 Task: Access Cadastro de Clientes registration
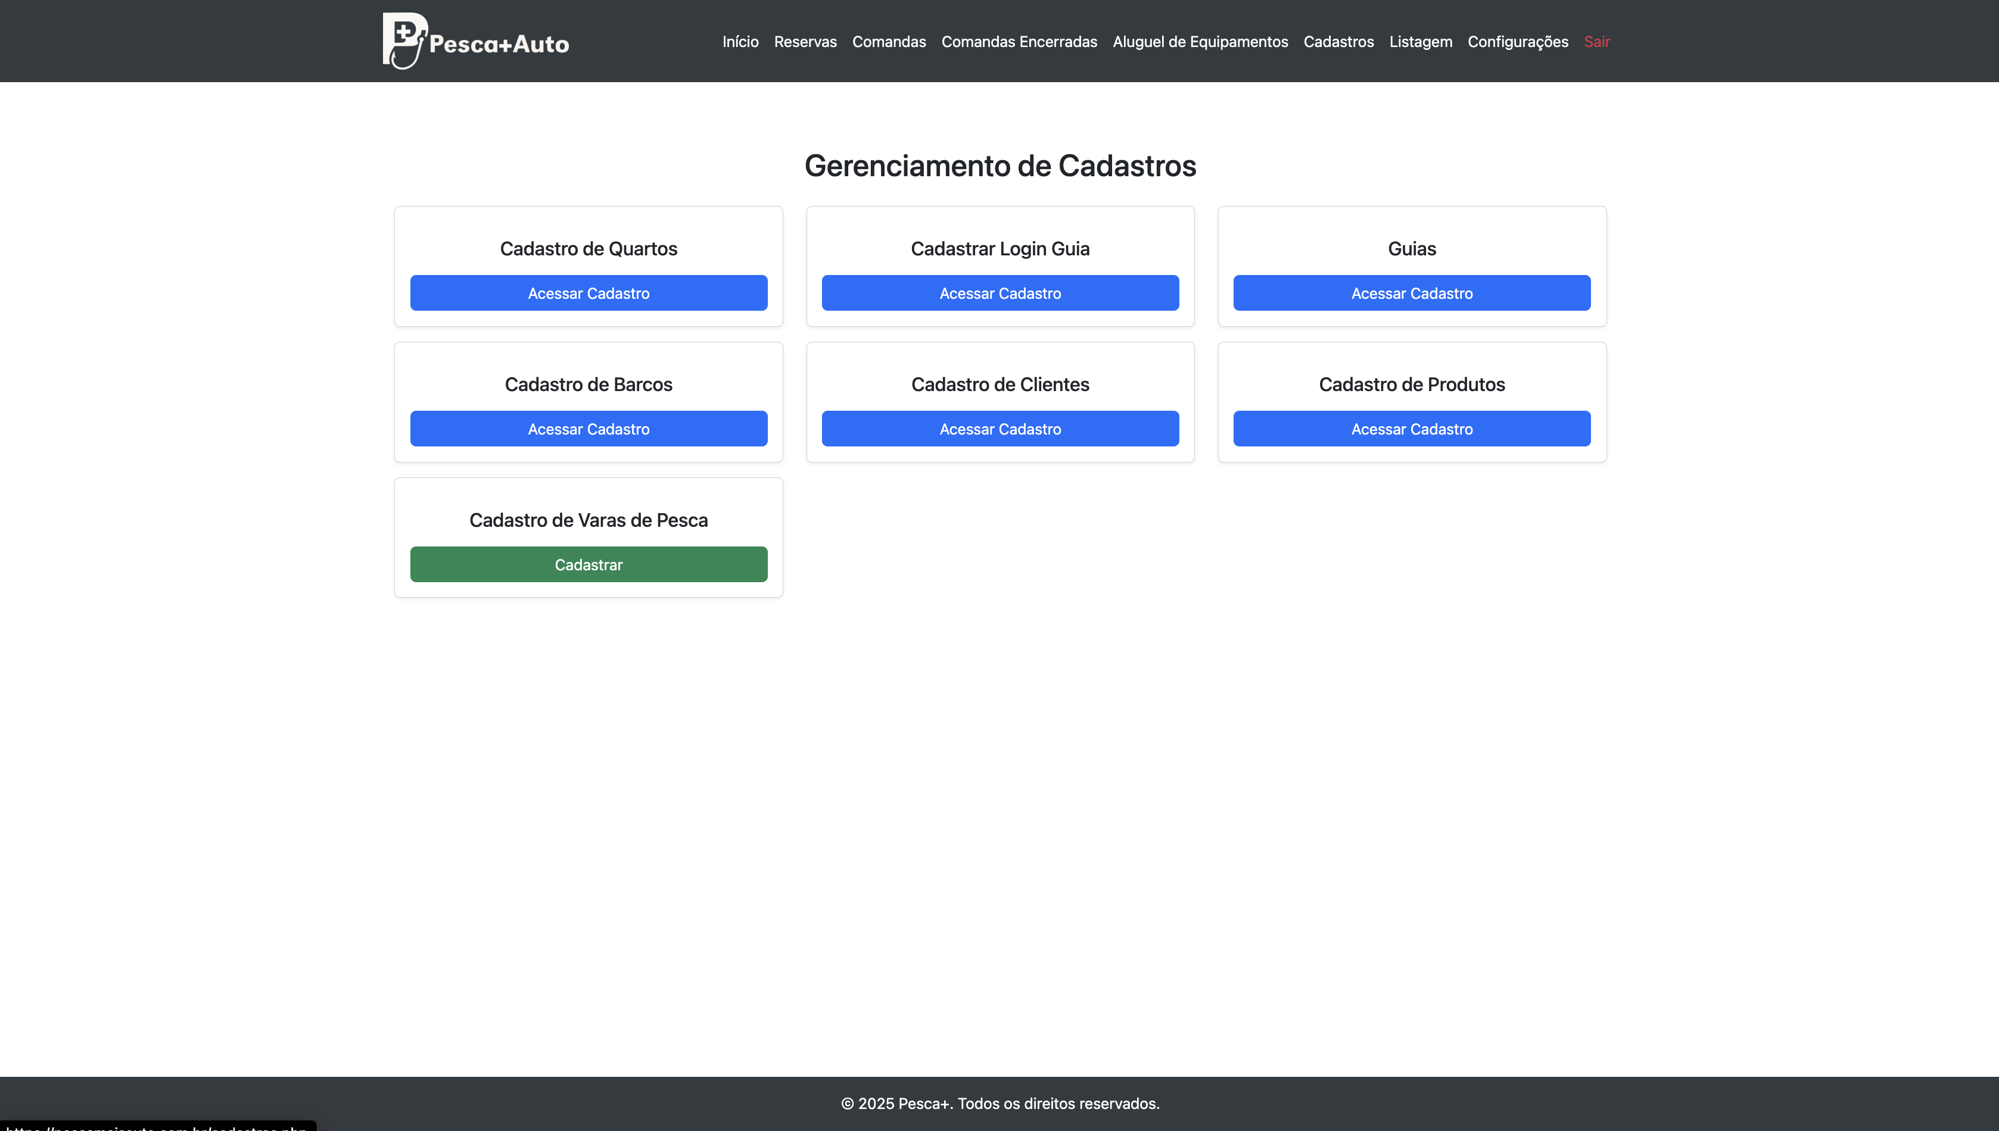(x=999, y=429)
